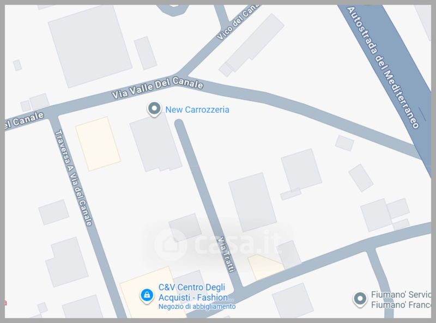Click the Autostrada del Mediterraneo road label
Image resolution: width=436 pixels, height=323 pixels.
coord(383,68)
